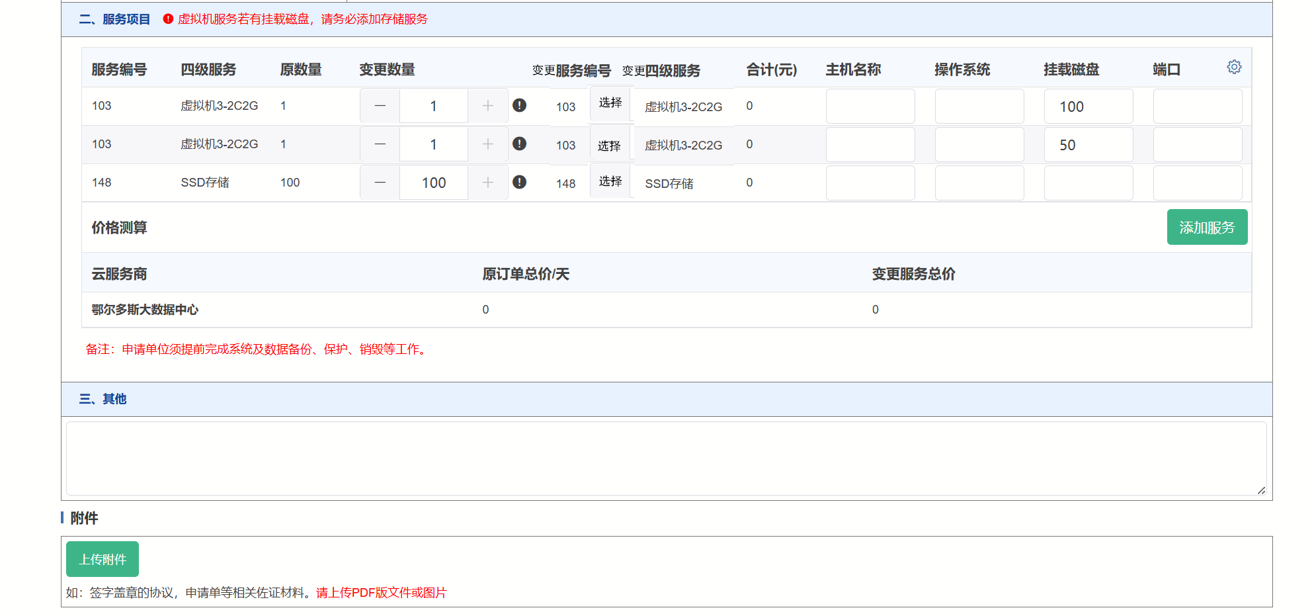
Task: Click 价格测算 section label
Action: (119, 228)
